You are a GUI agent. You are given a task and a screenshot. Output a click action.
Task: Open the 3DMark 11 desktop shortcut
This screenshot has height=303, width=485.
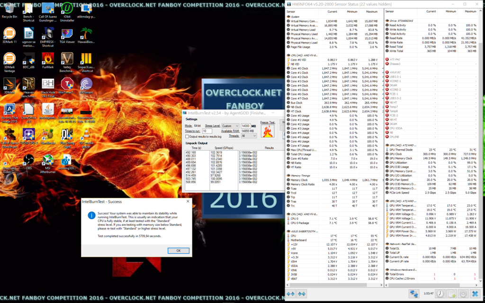click(x=9, y=36)
